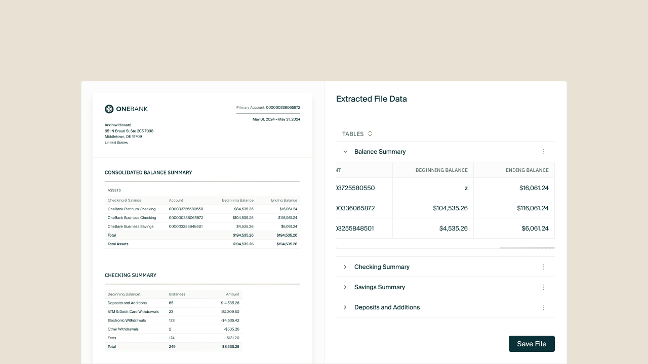The image size is (648, 364).
Task: Open Savings Summary more options menu
Action: click(x=544, y=287)
